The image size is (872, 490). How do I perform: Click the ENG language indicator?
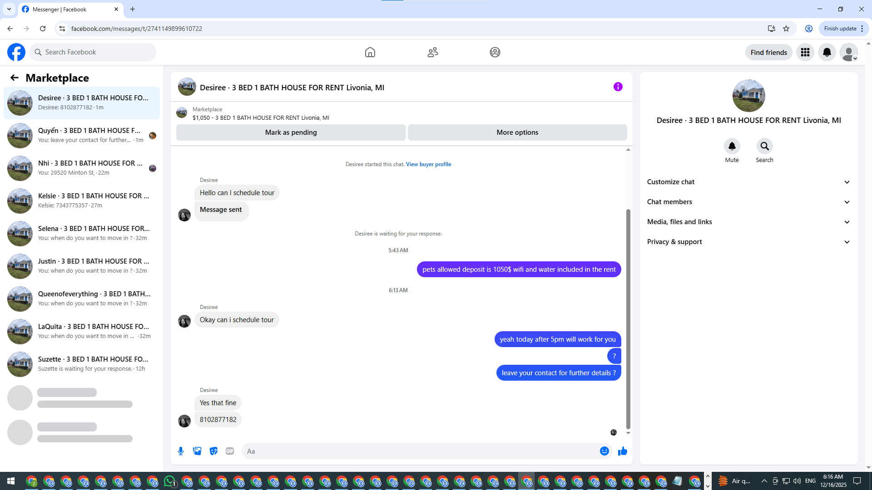(x=810, y=481)
